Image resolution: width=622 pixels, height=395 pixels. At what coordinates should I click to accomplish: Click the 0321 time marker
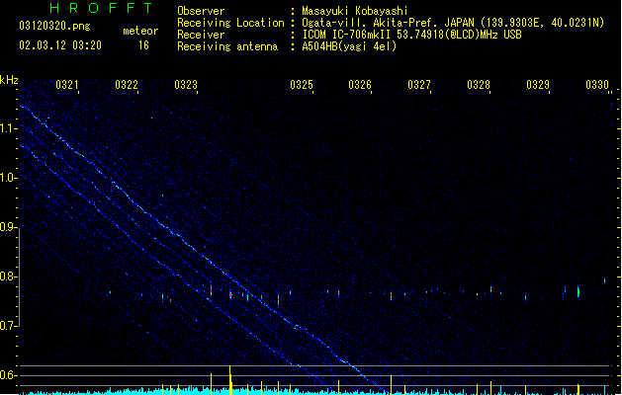(67, 85)
